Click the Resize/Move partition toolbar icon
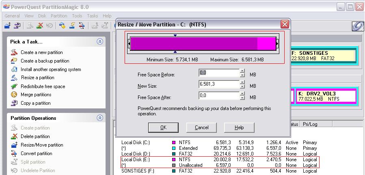Image resolution: width=365 pixels, height=175 pixels. 8,25
